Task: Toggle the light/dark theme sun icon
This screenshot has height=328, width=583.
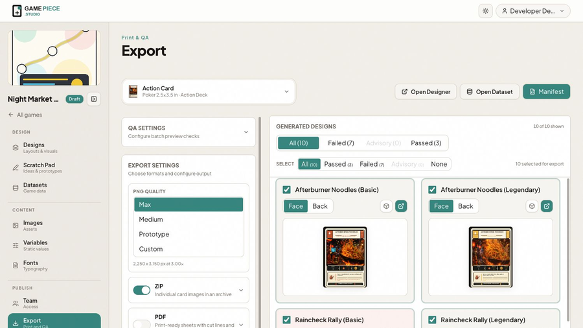Action: point(486,11)
